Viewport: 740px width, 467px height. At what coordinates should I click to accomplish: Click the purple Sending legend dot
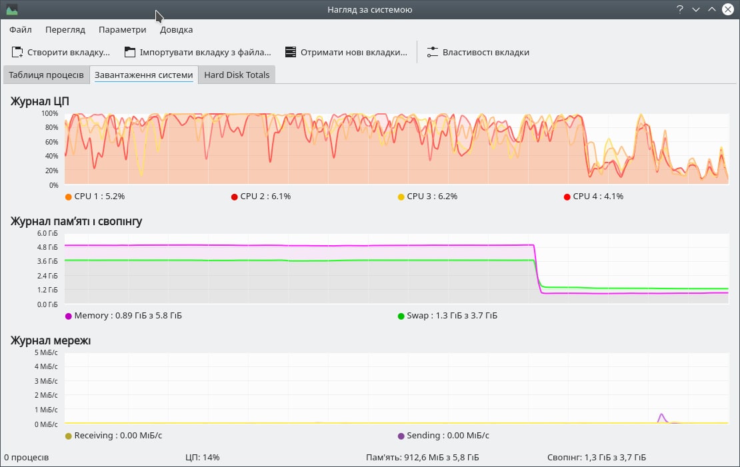coord(401,436)
